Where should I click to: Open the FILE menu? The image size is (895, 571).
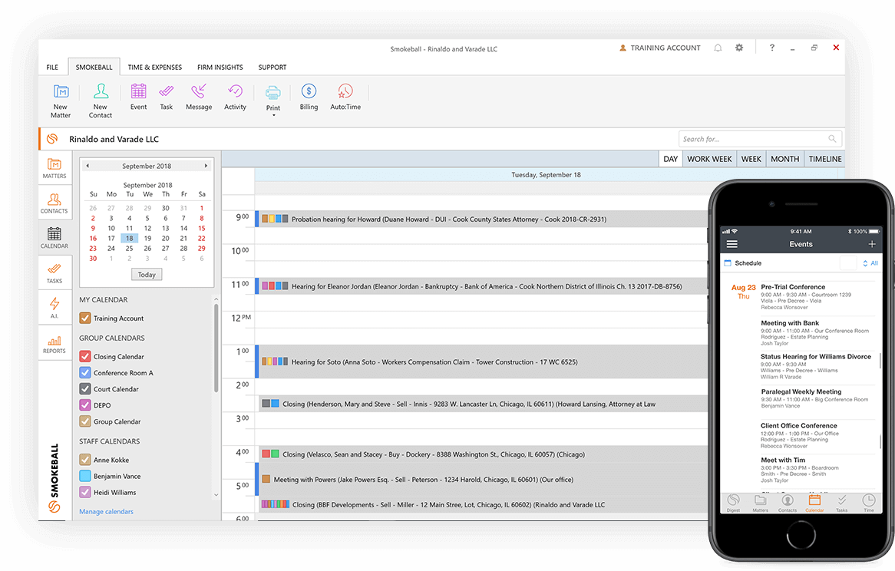(52, 67)
